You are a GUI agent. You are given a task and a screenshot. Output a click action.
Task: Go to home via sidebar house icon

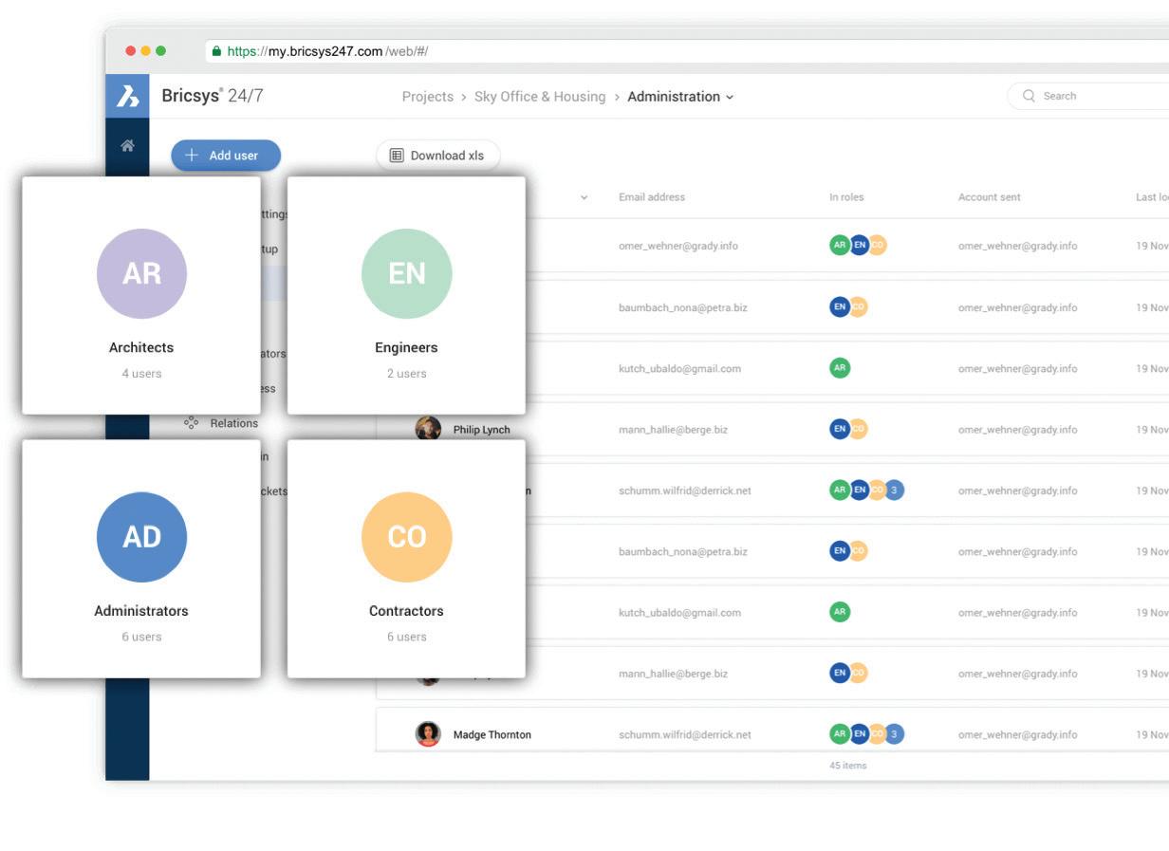coord(127,146)
